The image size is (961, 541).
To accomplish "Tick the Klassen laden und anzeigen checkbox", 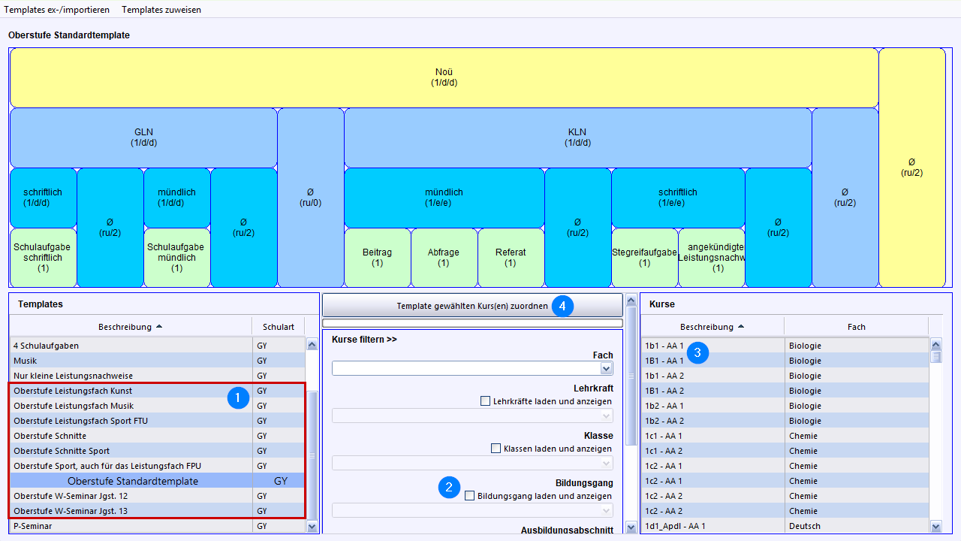I will pos(496,449).
